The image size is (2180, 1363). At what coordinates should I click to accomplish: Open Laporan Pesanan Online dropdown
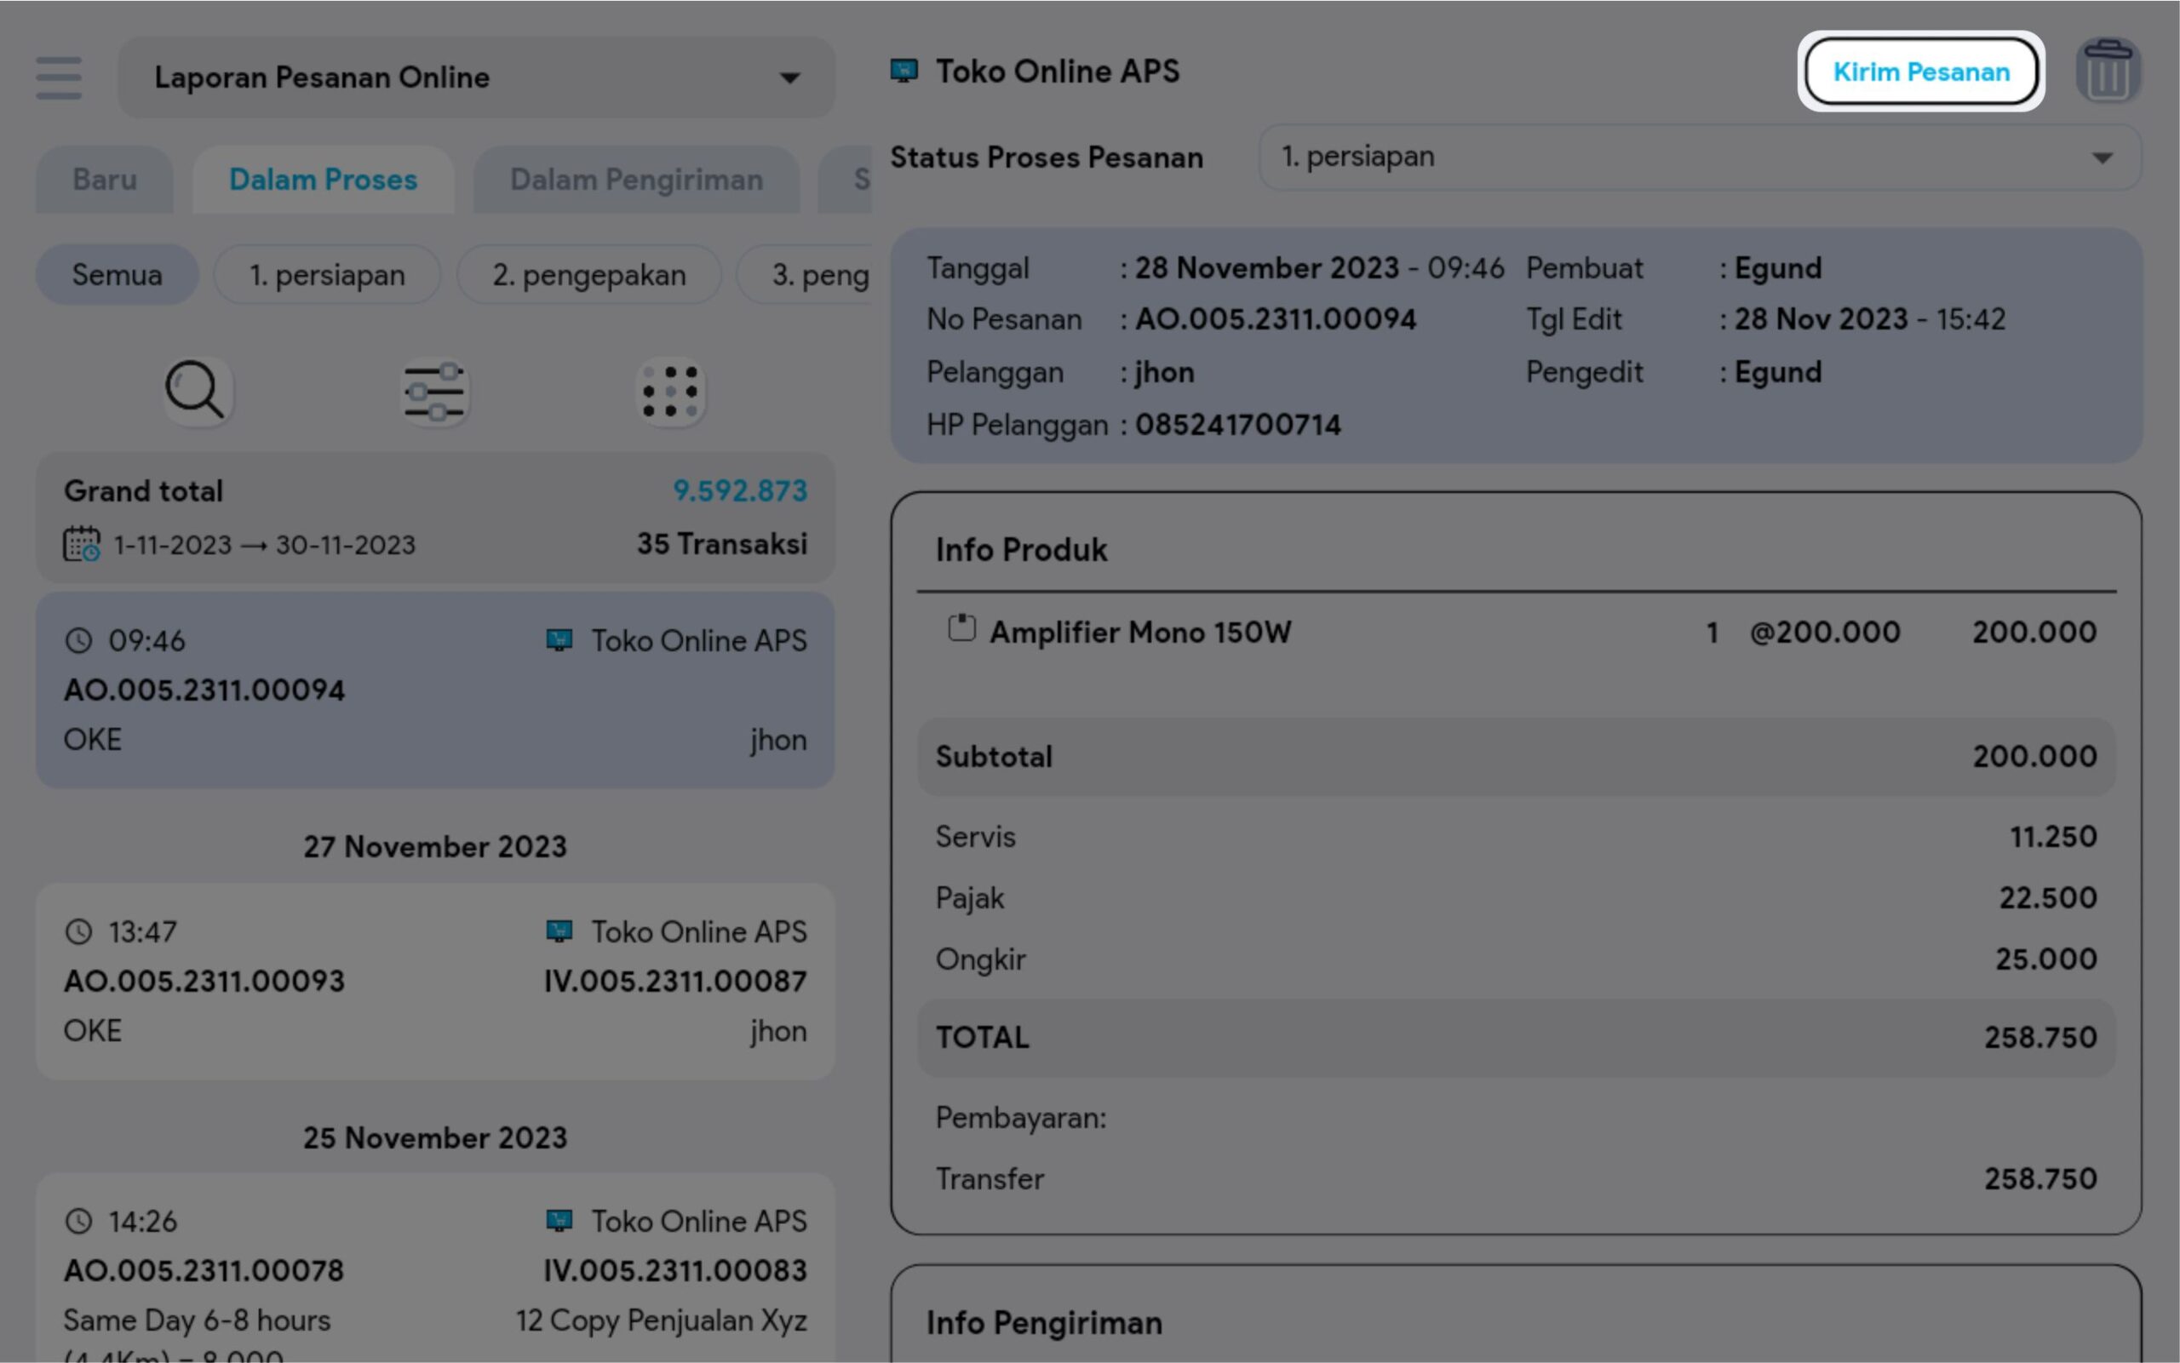(x=450, y=77)
